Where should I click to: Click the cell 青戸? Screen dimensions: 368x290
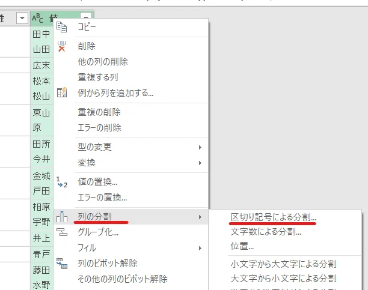[41, 254]
